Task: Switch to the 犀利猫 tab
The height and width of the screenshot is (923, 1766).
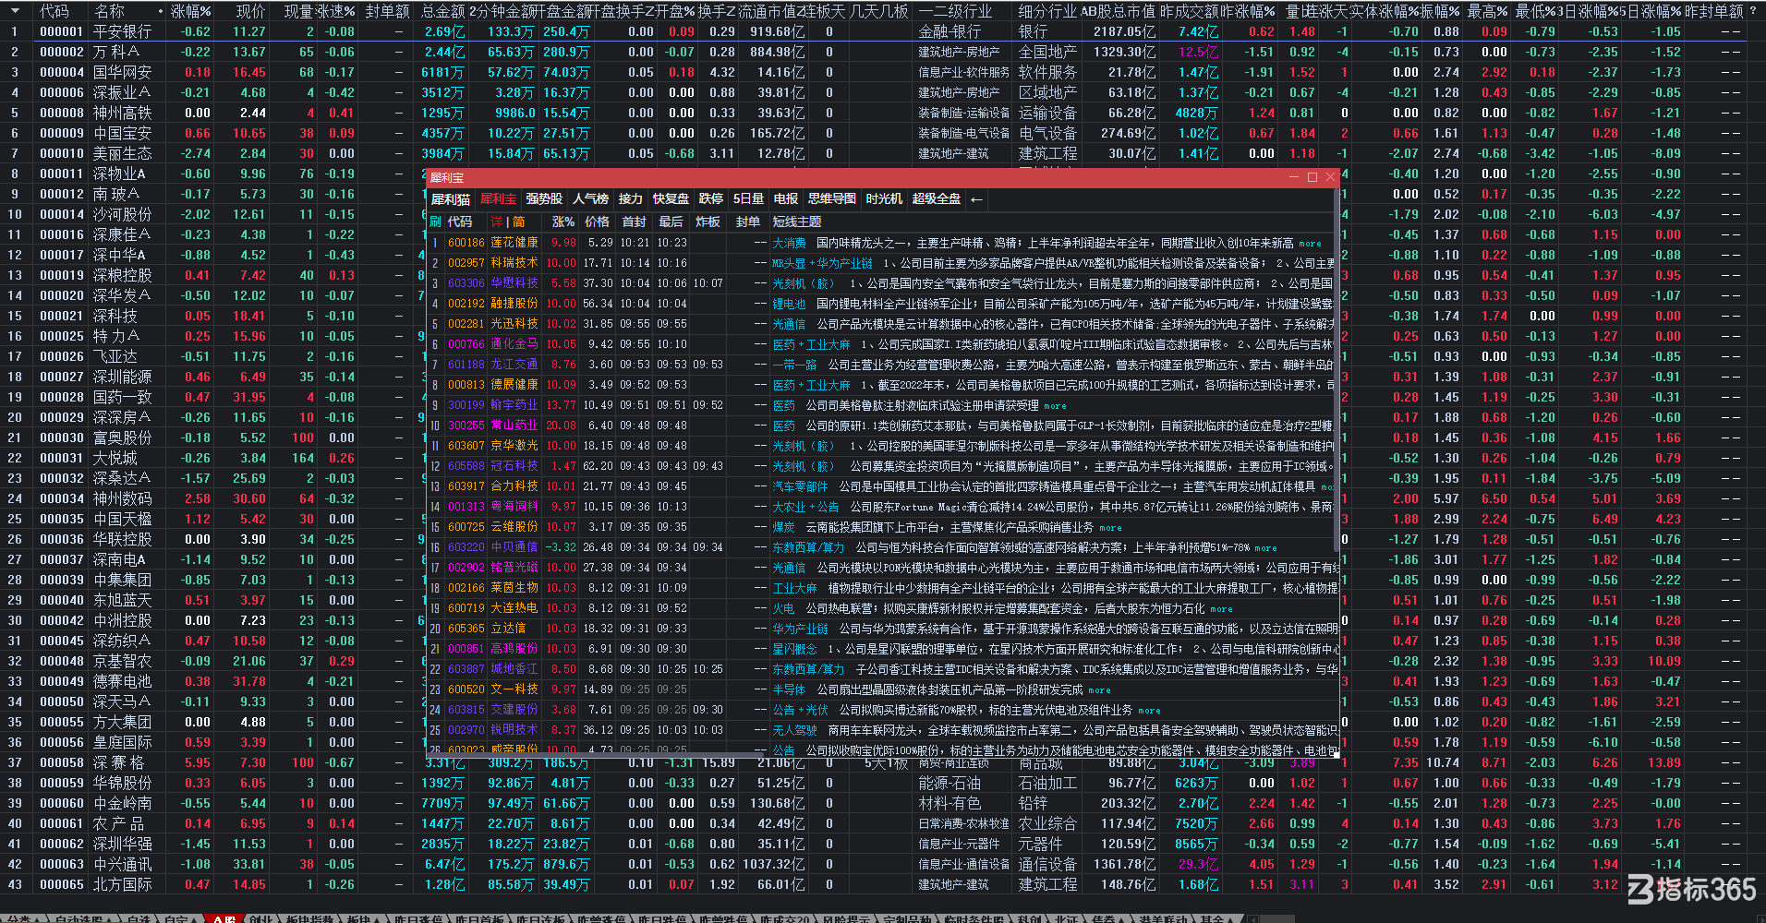Action: point(451,199)
